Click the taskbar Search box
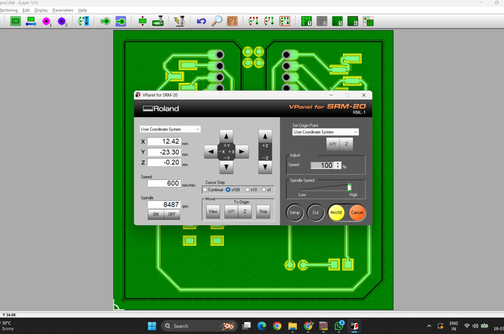The image size is (504, 334). point(199,326)
